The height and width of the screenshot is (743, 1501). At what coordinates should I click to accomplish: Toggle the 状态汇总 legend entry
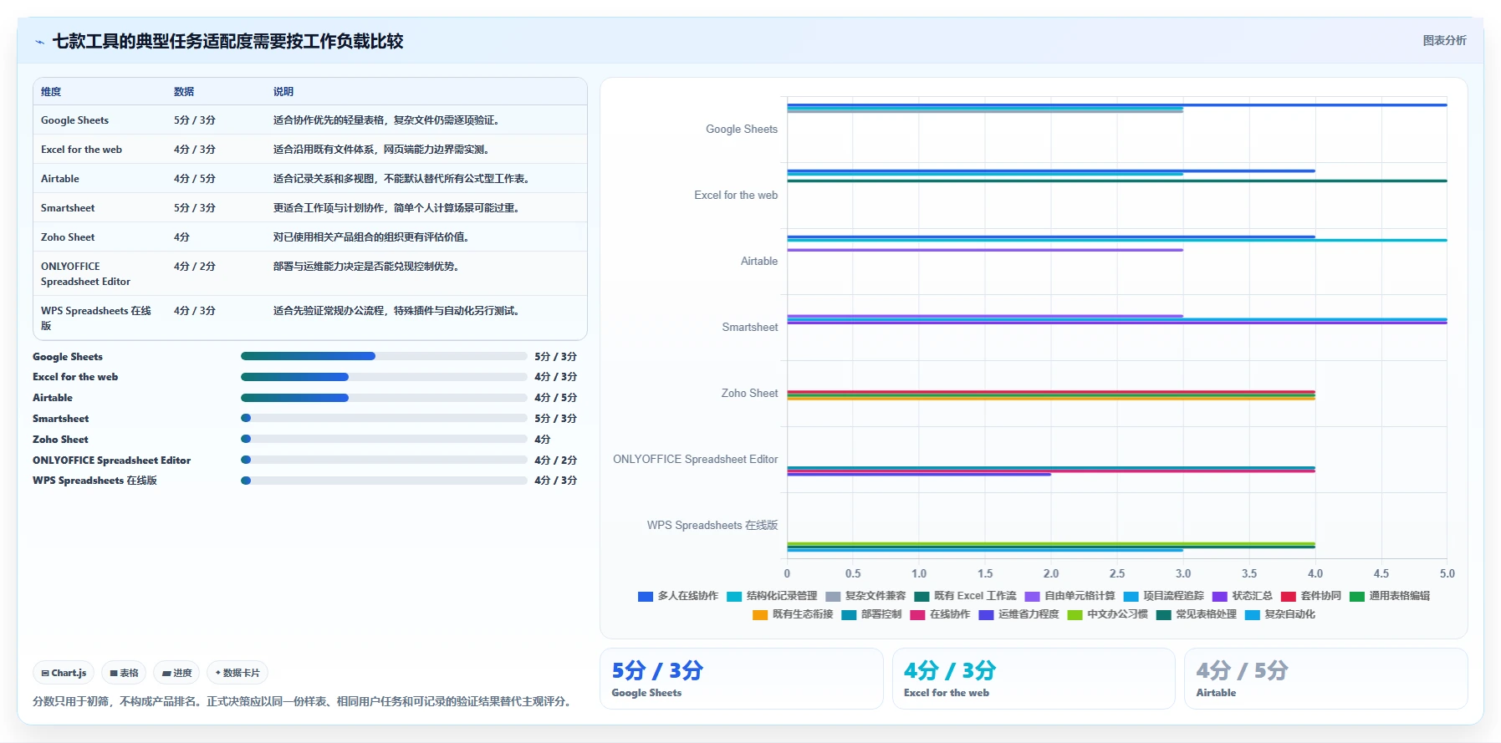click(1243, 596)
